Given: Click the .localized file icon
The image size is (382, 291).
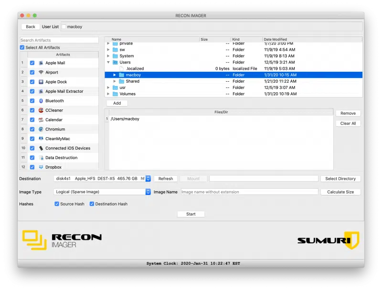Looking at the screenshot, I should coord(122,69).
